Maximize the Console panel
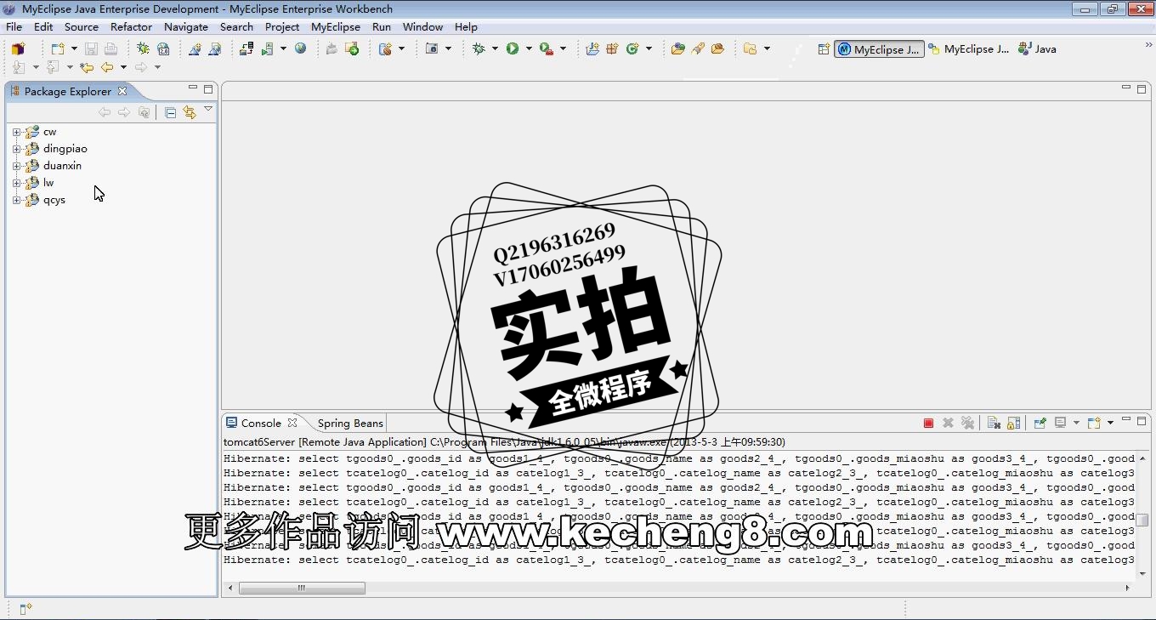Screen dimensions: 1156x620 1142,420
